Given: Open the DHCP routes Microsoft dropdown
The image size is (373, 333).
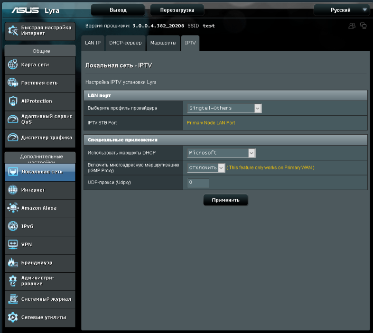Looking at the screenshot, I should pos(221,153).
